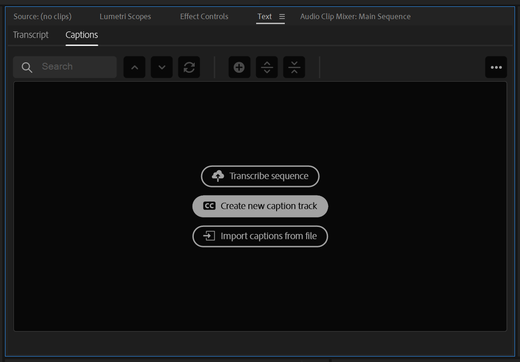Click into the Search input field
The height and width of the screenshot is (362, 520).
75,67
